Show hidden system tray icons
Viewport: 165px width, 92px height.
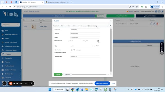[129, 89]
